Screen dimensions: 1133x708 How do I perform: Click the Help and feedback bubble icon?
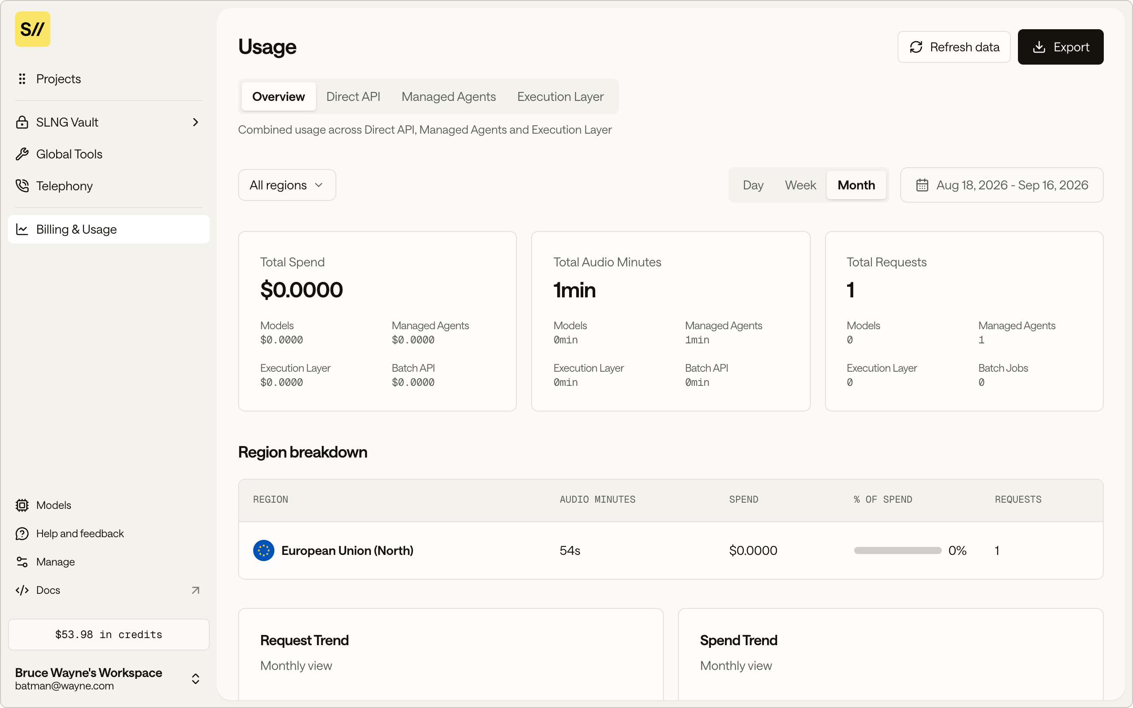click(x=22, y=533)
